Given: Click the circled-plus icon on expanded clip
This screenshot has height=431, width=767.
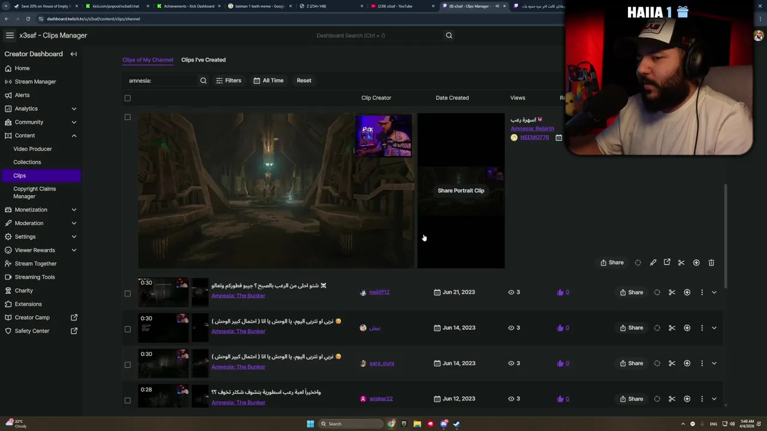Looking at the screenshot, I should tap(696, 262).
